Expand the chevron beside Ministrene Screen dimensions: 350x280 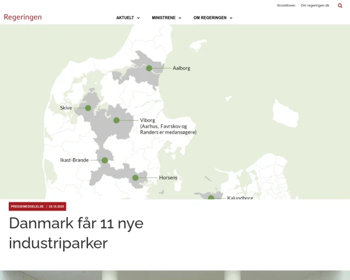180,18
